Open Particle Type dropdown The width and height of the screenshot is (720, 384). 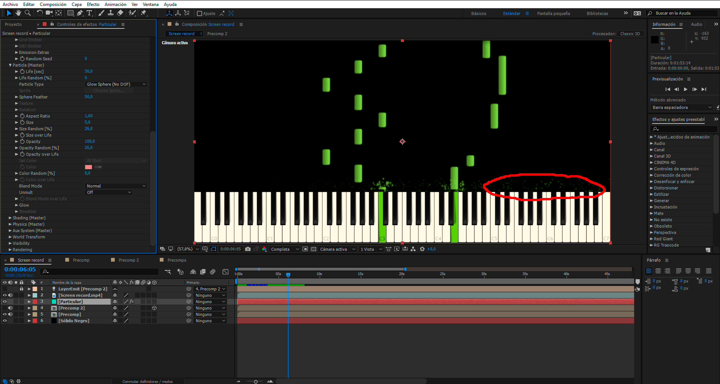[x=116, y=85]
